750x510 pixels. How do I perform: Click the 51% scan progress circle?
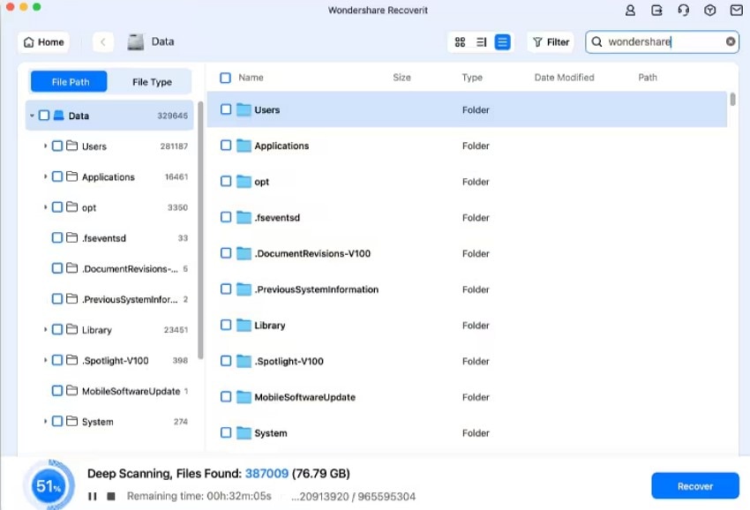tap(49, 486)
